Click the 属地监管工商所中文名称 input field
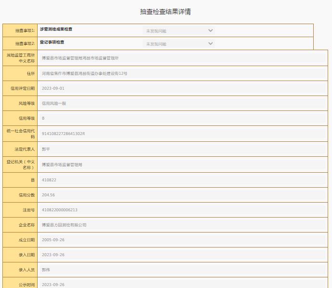Image resolution: width=332 pixels, height=288 pixels. coord(182,58)
